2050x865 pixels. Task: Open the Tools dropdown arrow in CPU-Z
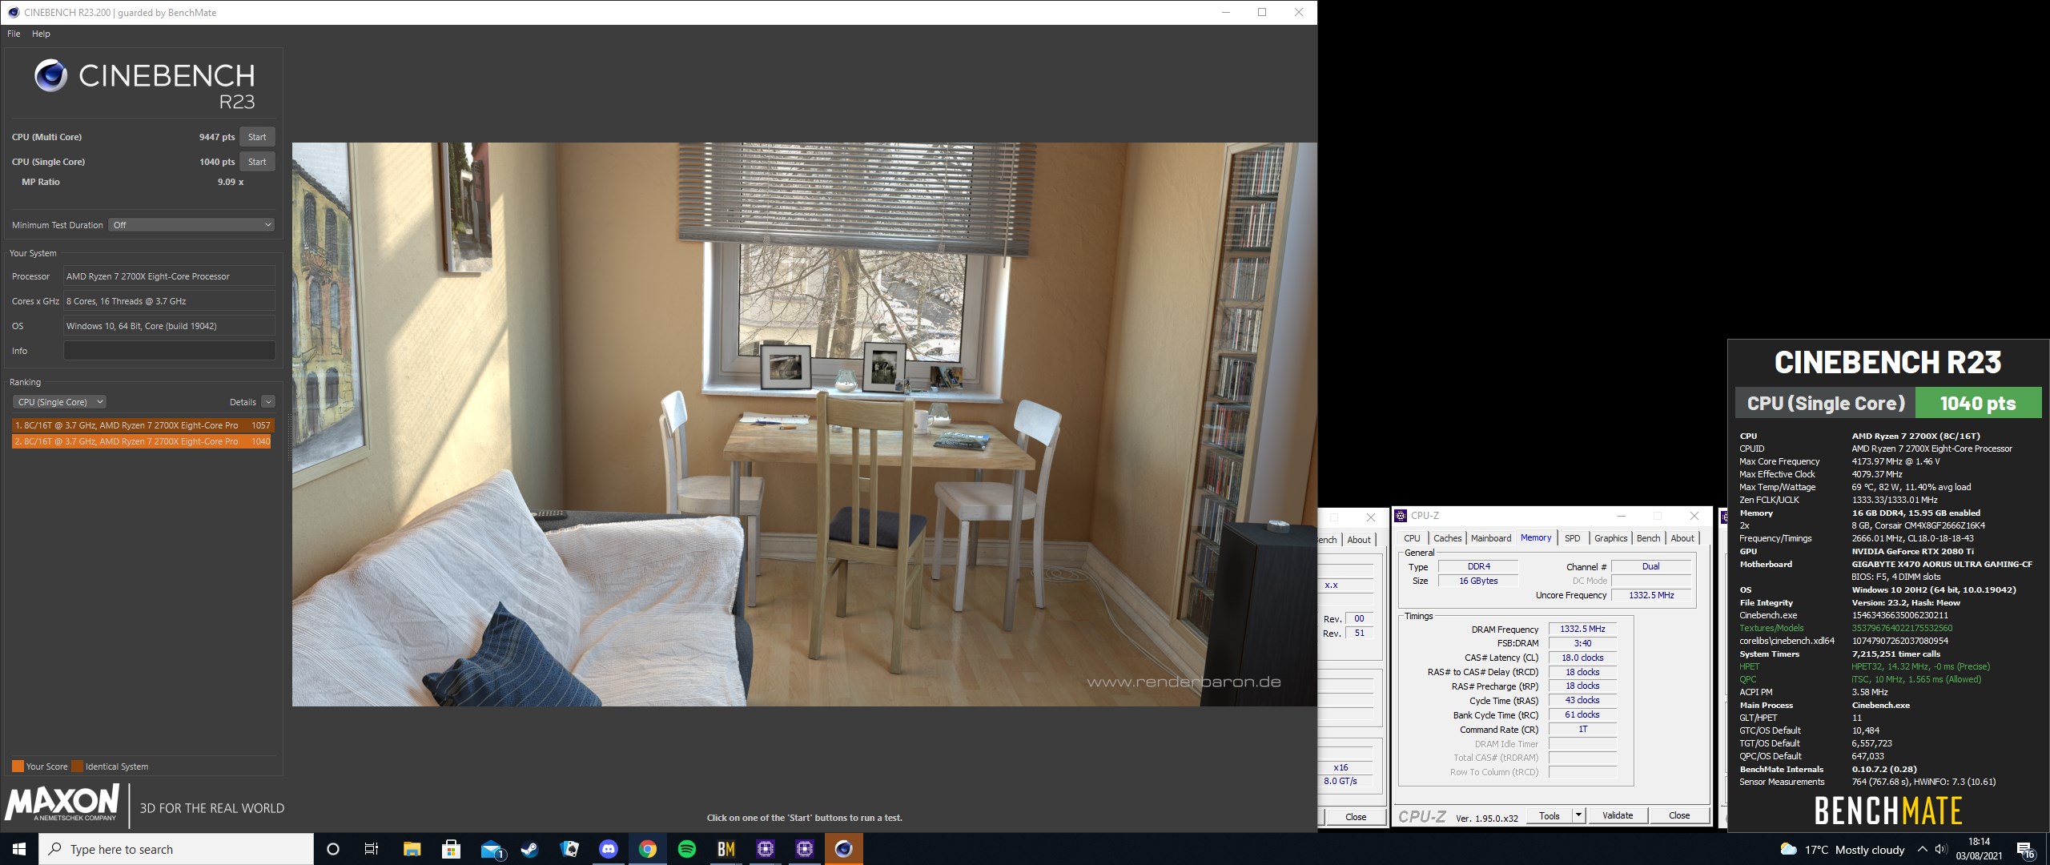tap(1578, 815)
